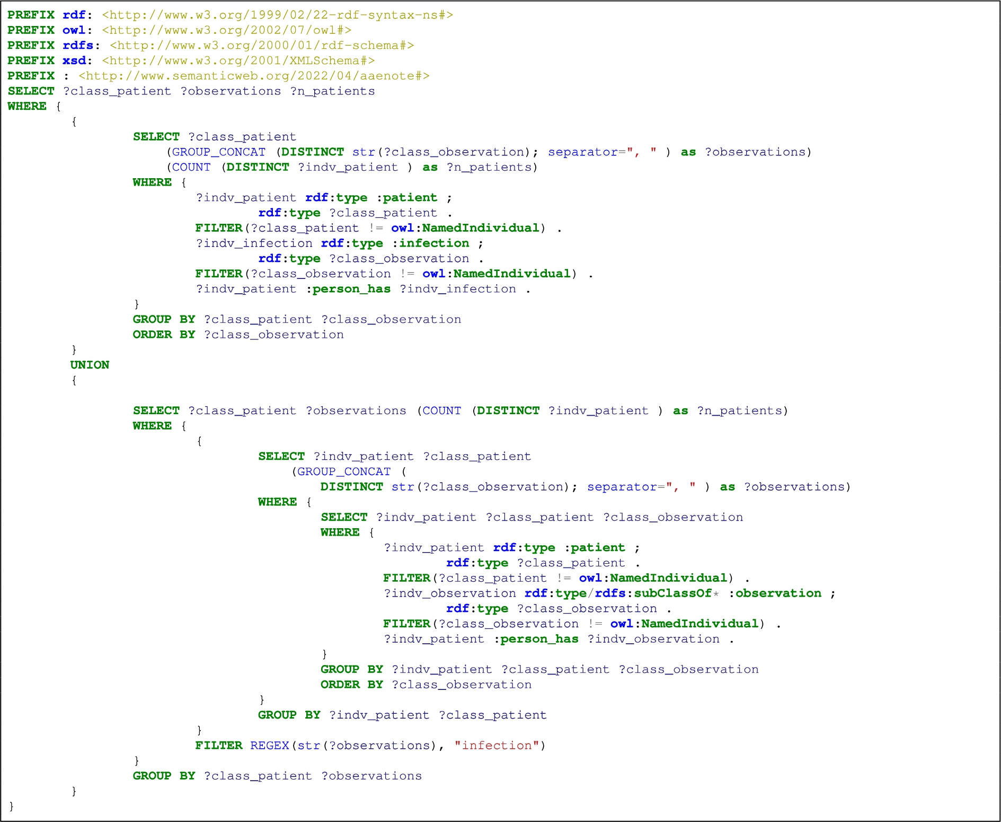The image size is (1001, 822).
Task: Click the UNION keyword
Action: click(x=90, y=365)
